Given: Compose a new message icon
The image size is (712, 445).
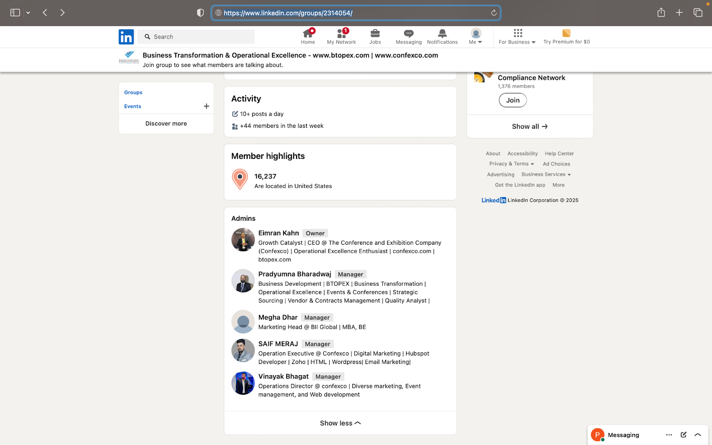Looking at the screenshot, I should tap(684, 435).
